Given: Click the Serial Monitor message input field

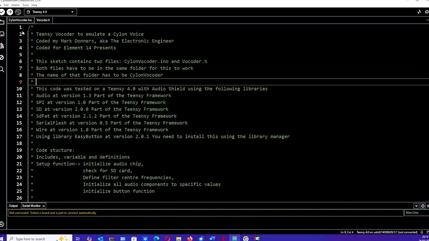Looking at the screenshot, I should coord(205,213).
